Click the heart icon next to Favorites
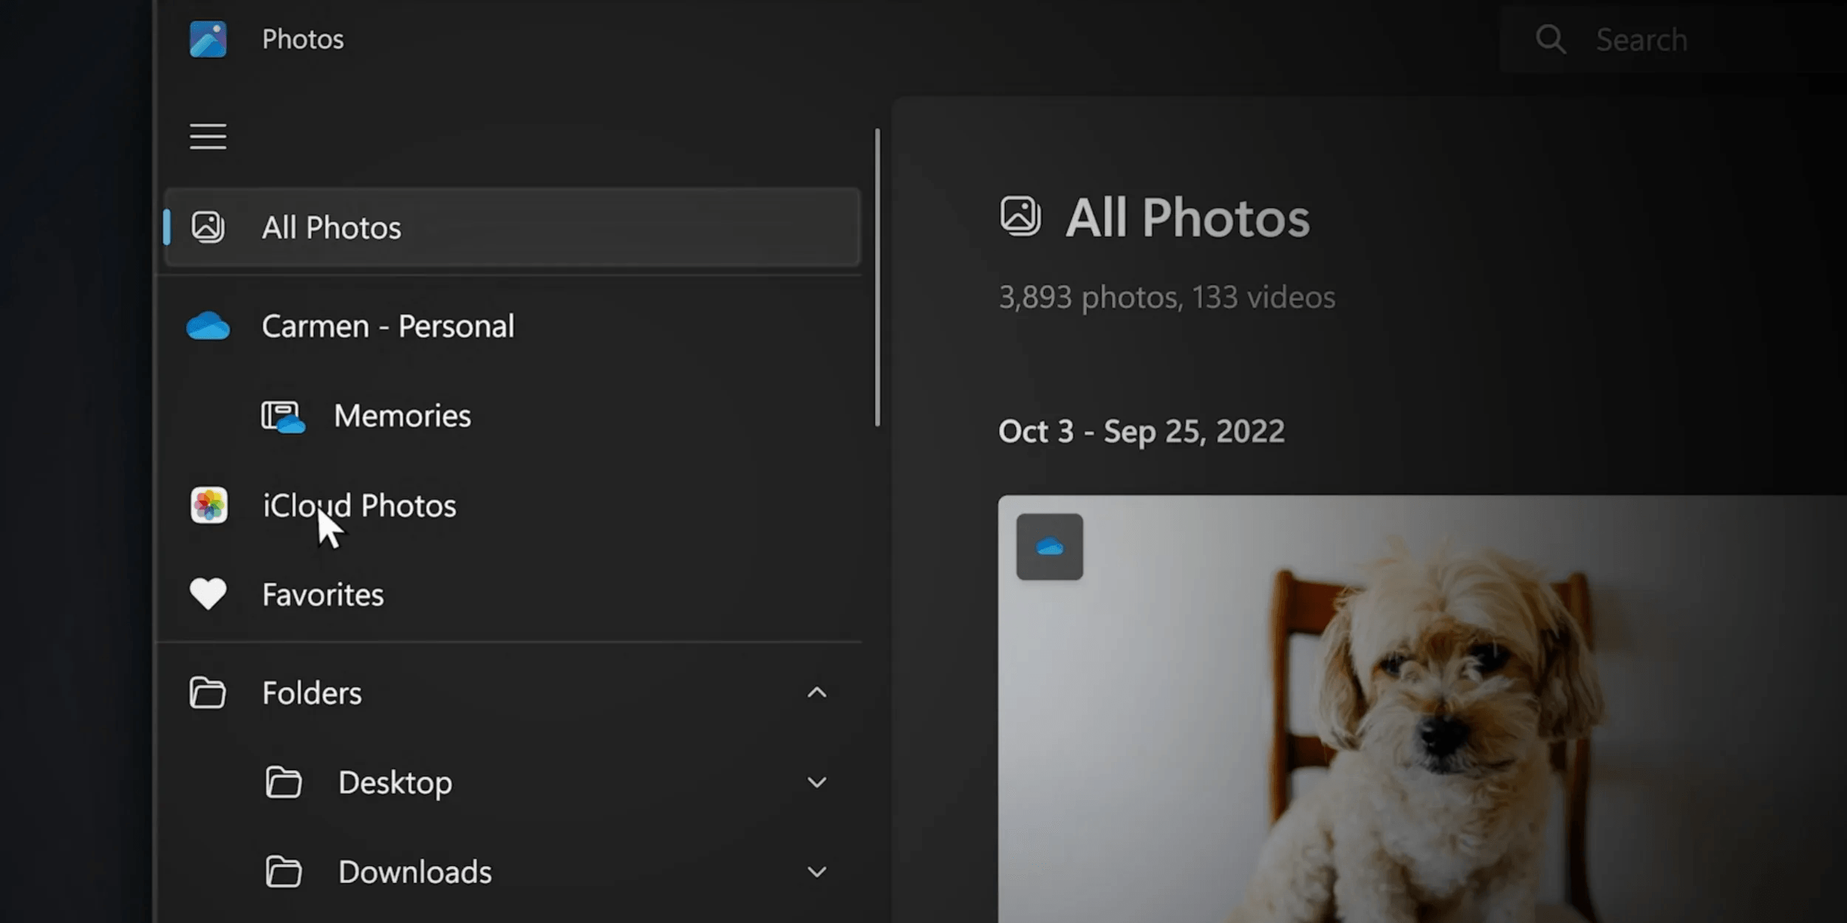 208,594
